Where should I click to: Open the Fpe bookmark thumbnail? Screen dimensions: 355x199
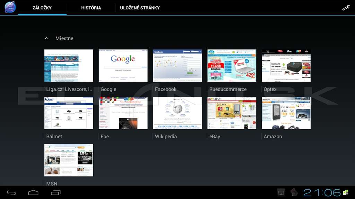123,113
